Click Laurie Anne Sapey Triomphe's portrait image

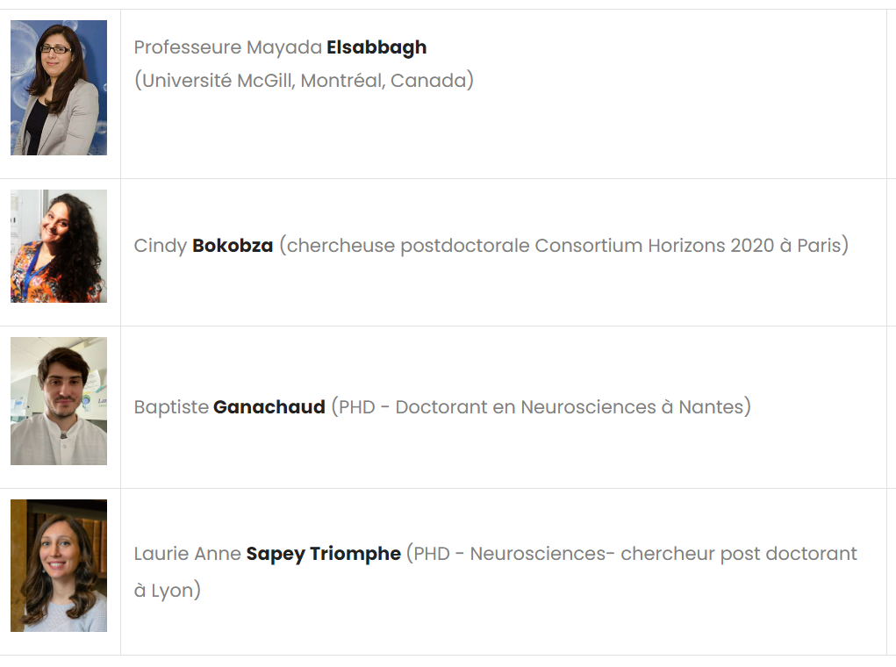(59, 565)
